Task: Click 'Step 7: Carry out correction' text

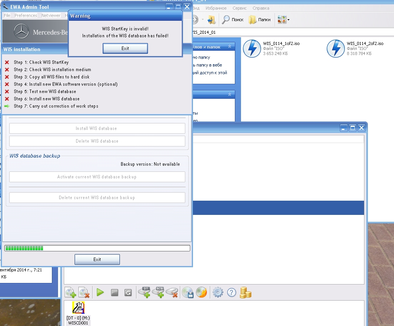Action: pyautogui.click(x=56, y=106)
